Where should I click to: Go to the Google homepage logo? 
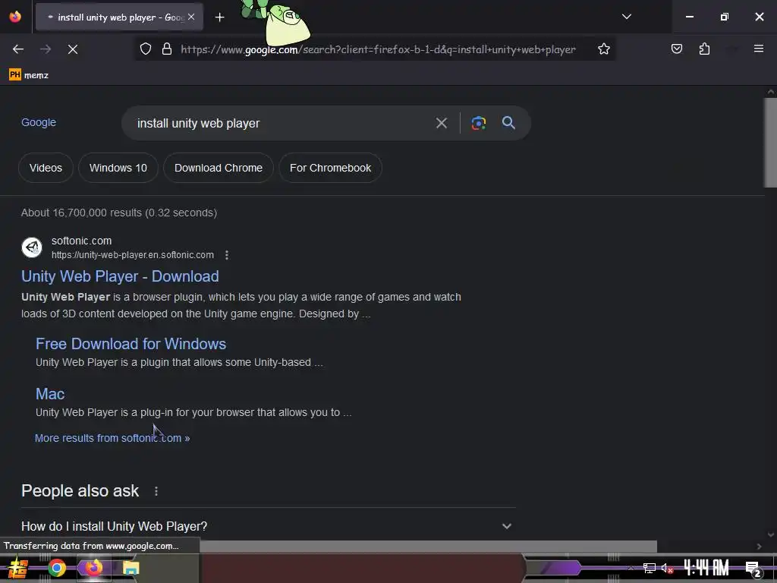pos(39,122)
